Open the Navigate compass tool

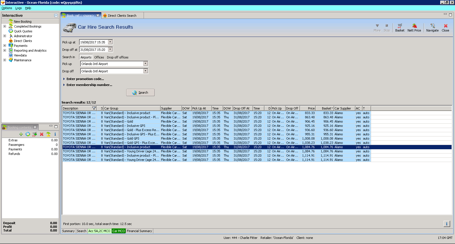point(432,28)
